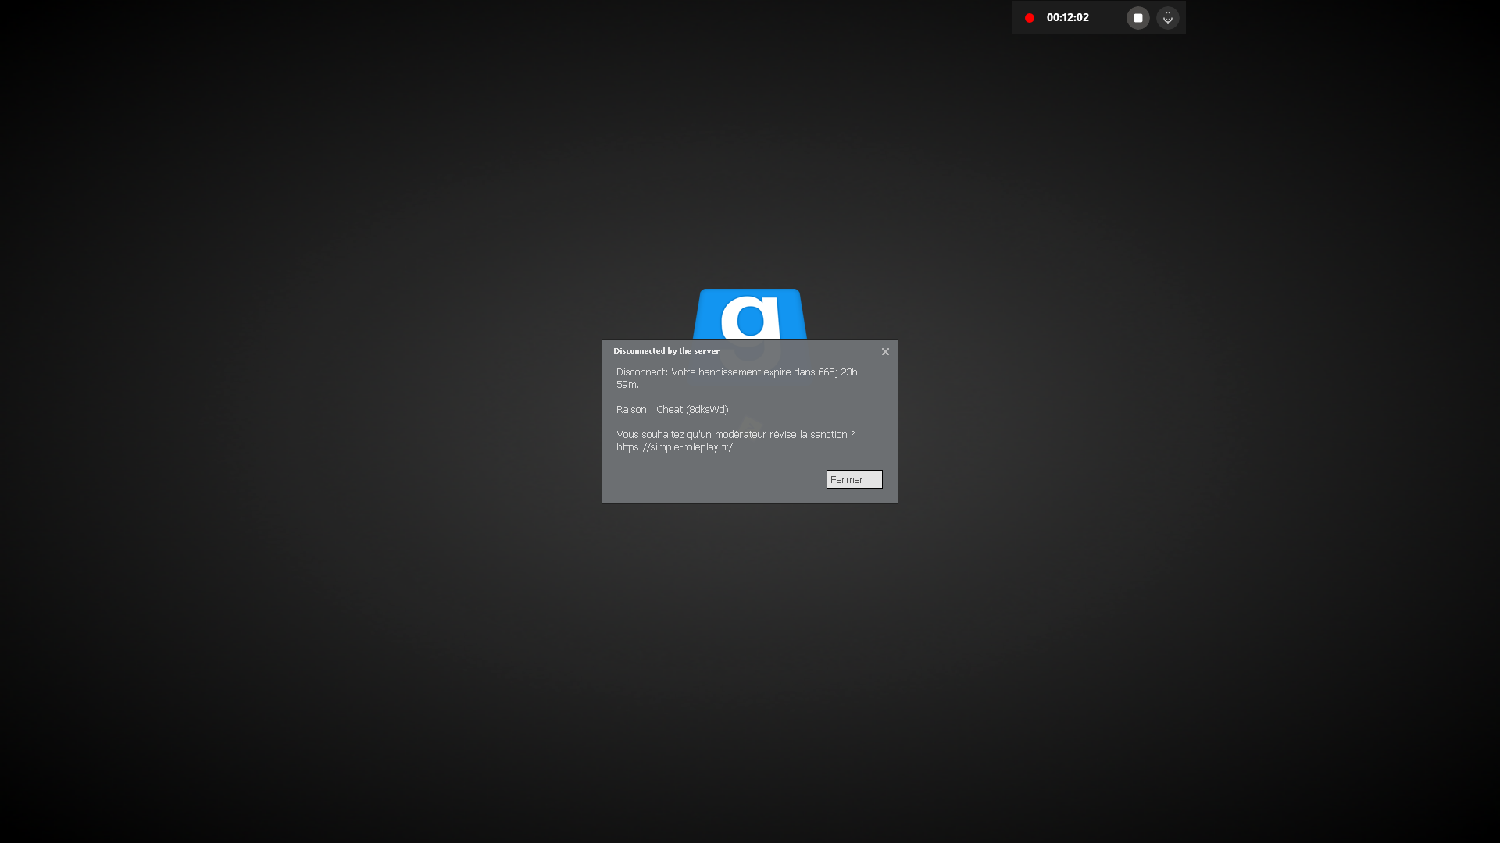Click the Fermer button

(x=854, y=479)
